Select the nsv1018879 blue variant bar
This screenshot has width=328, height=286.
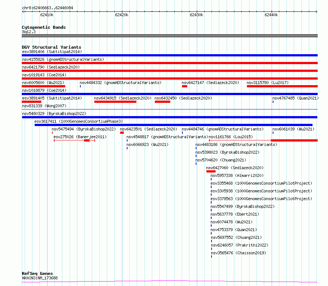coord(170,94)
